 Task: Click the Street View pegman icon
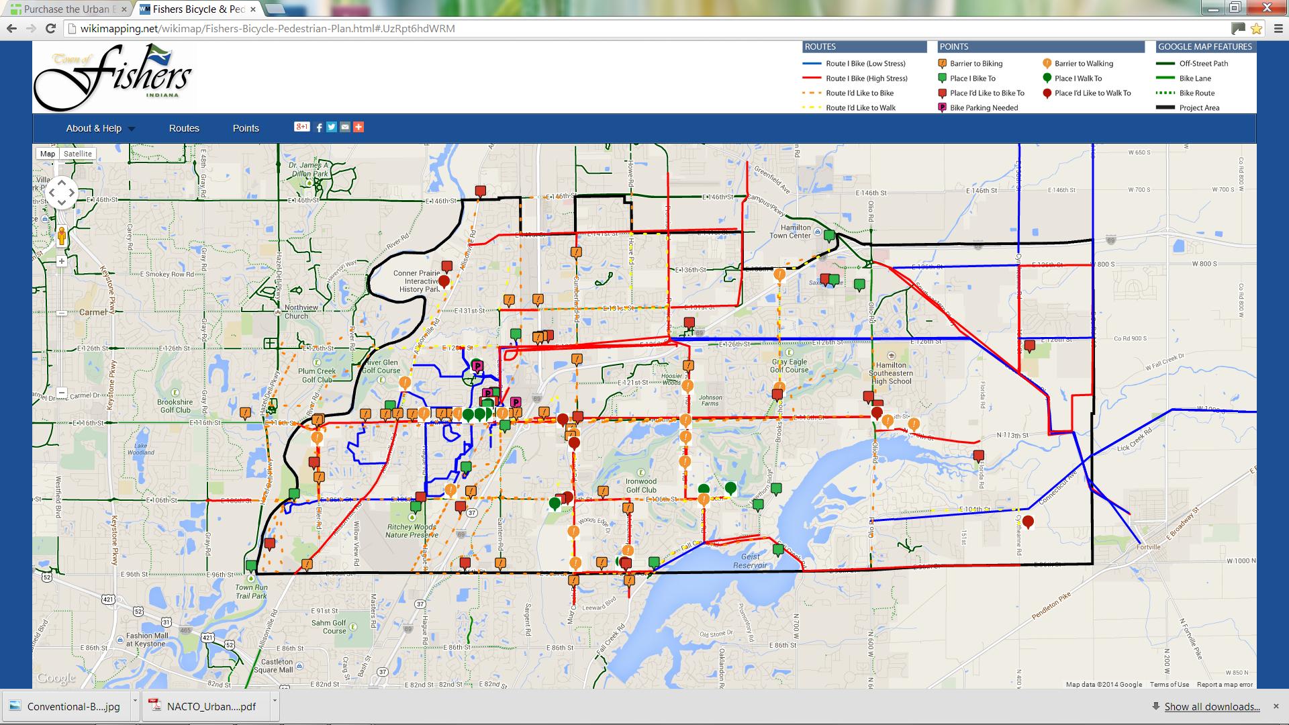pos(62,236)
